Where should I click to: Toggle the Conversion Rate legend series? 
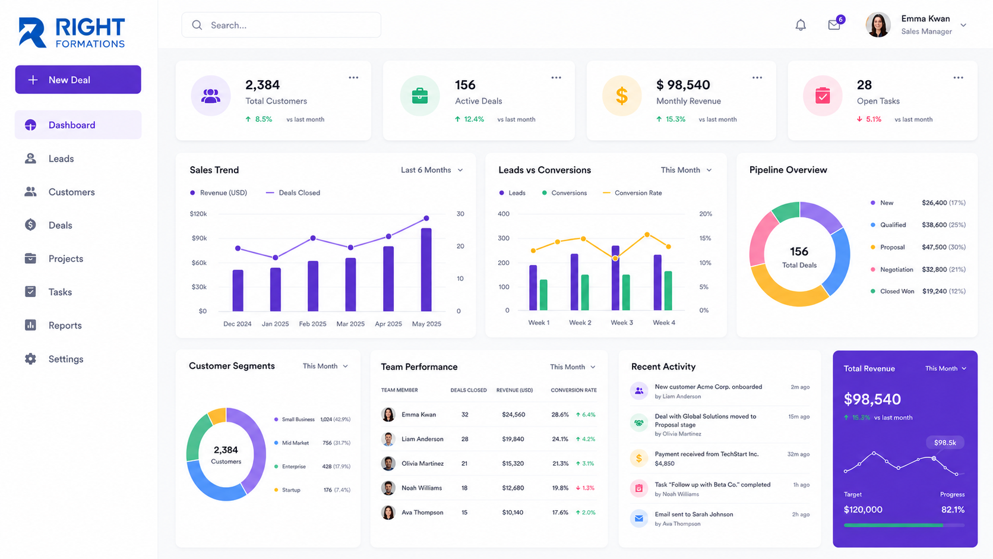pyautogui.click(x=632, y=193)
